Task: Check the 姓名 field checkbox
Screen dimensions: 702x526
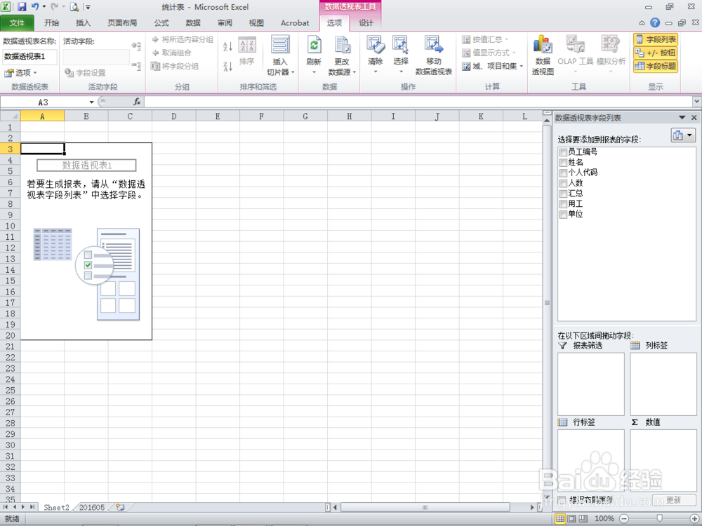Action: click(563, 163)
